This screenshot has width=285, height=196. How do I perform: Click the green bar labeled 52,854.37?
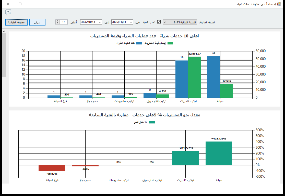tap(195, 77)
